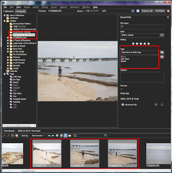Click Browse More Folders
Screen dimensions: 172x173
coord(22,24)
